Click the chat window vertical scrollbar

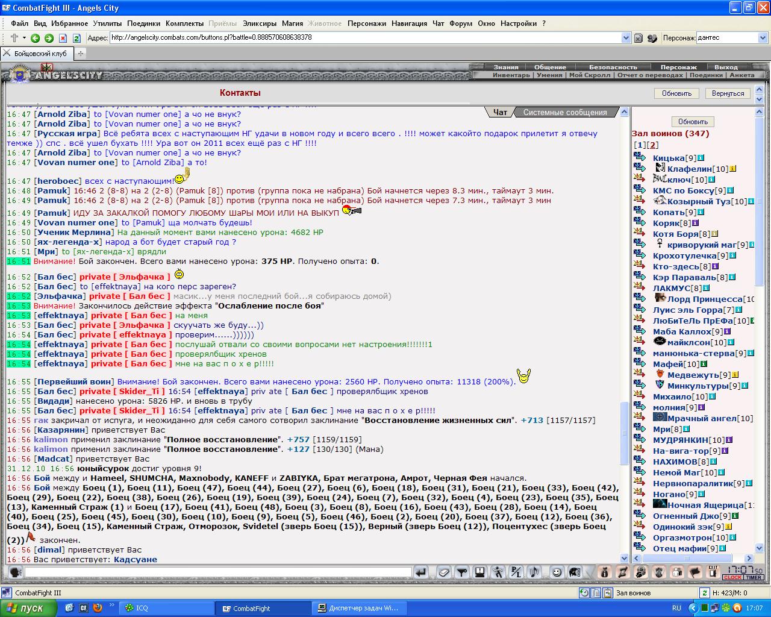(x=625, y=335)
